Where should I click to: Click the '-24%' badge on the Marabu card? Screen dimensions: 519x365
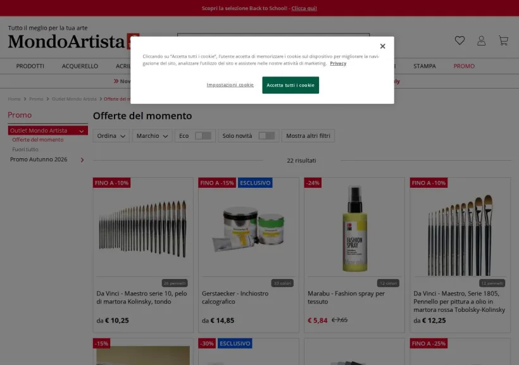point(313,183)
